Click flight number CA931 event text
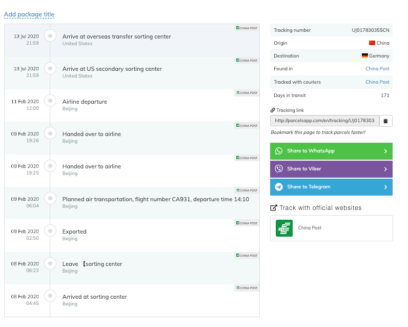The image size is (408, 327). [156, 199]
